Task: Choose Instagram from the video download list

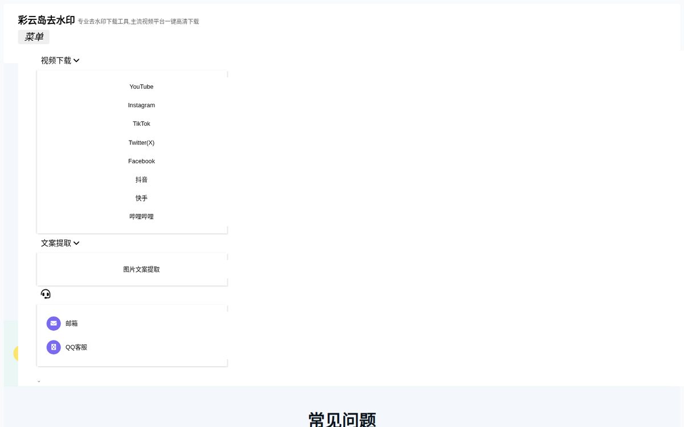Action: coord(141,105)
